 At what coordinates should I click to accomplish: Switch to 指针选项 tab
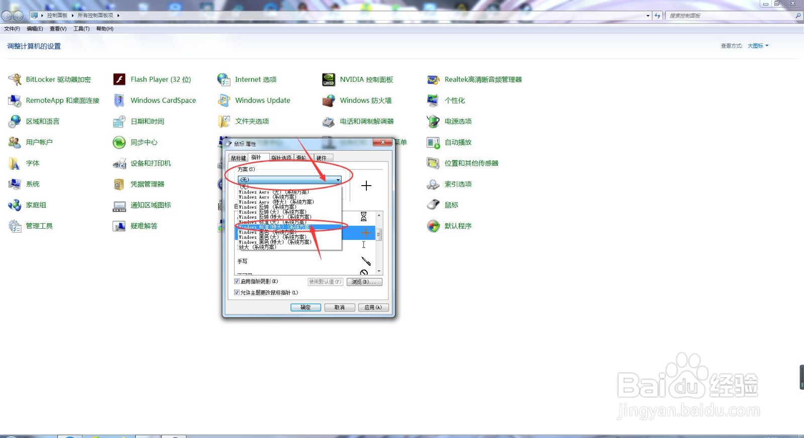281,158
